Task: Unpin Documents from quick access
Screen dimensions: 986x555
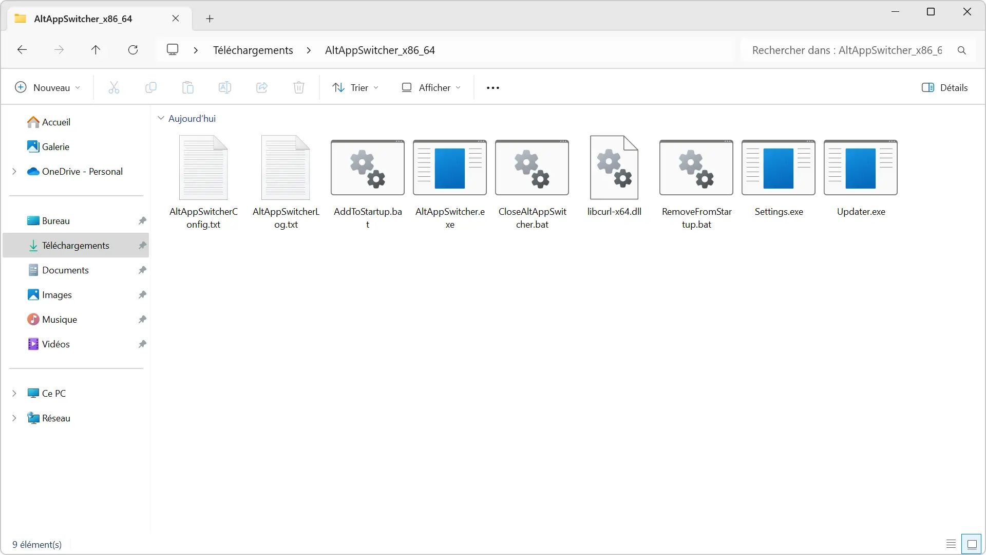Action: point(142,270)
